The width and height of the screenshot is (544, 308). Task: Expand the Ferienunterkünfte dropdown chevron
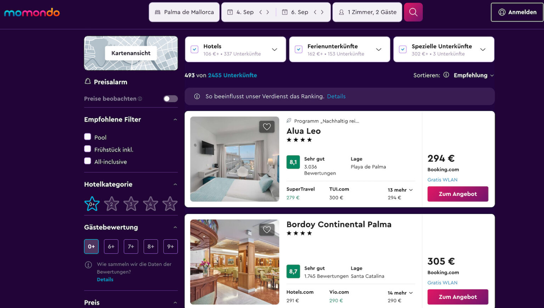(x=379, y=50)
